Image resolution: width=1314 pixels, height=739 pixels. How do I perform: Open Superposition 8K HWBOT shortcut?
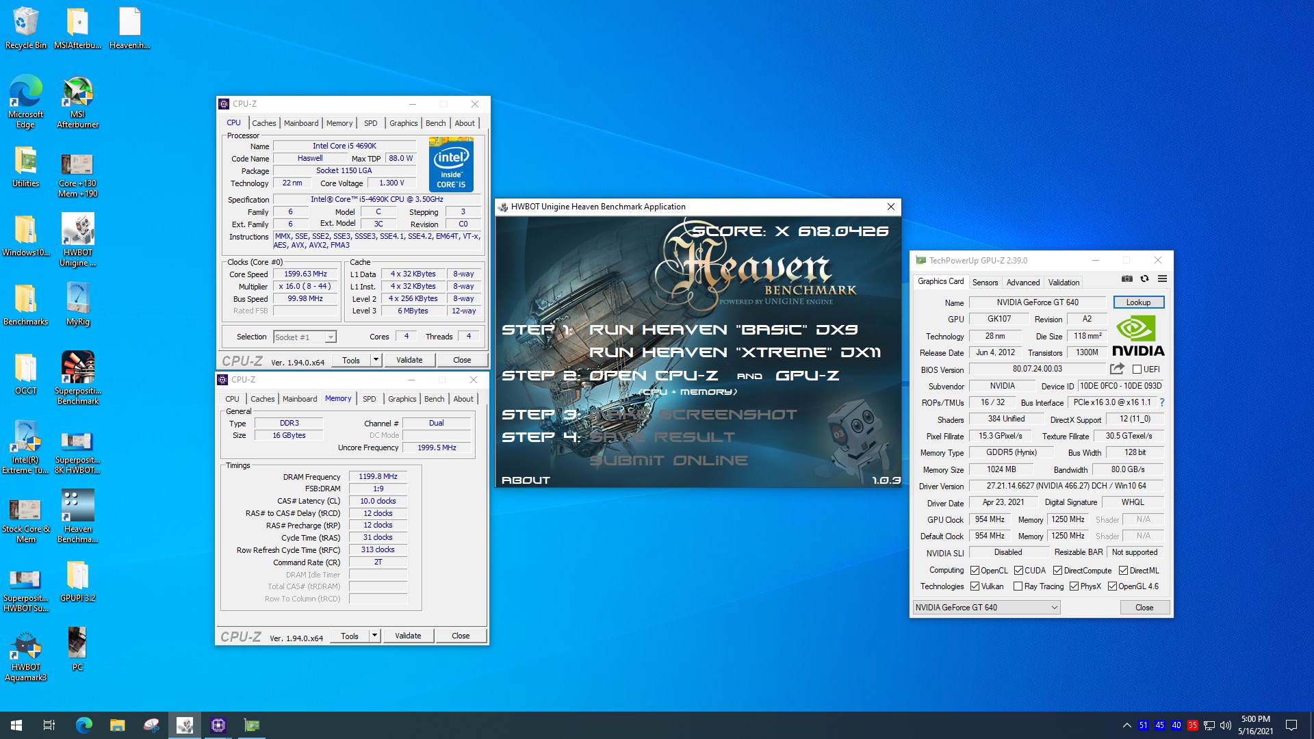coord(77,452)
